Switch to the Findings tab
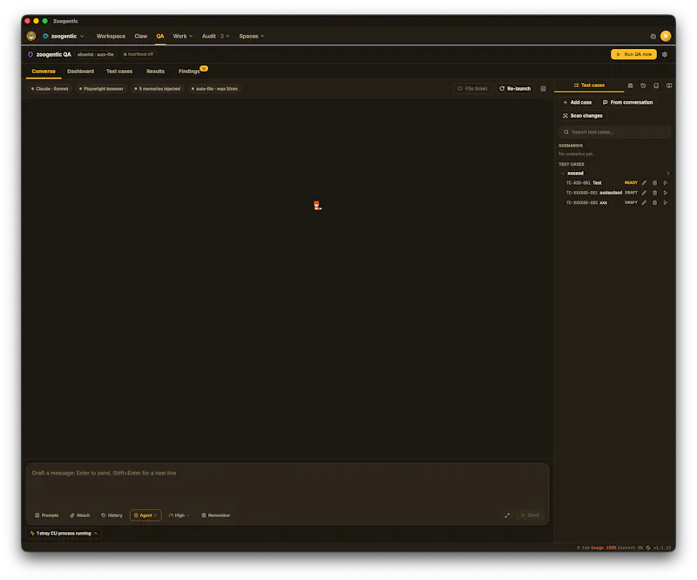The width and height of the screenshot is (697, 580). coord(189,72)
